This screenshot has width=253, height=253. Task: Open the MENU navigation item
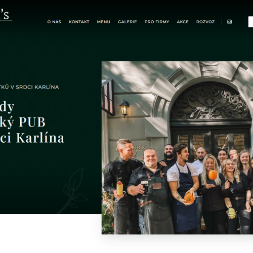pos(104,22)
